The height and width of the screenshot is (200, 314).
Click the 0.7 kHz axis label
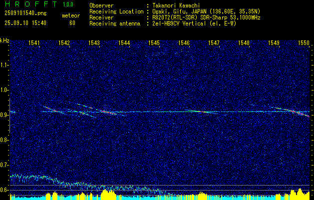coord(4,165)
